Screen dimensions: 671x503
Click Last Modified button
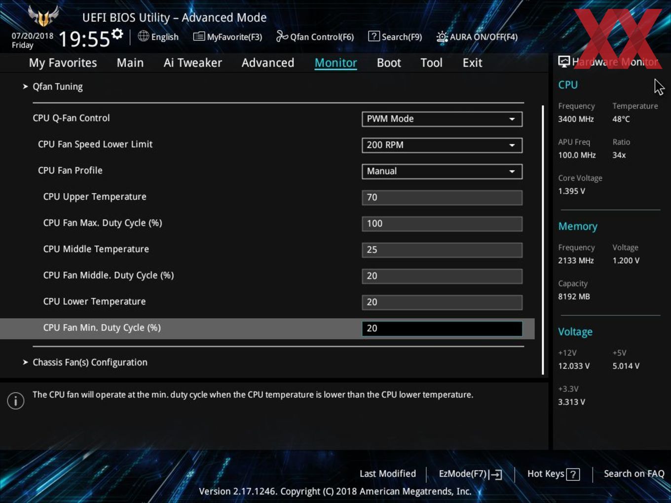(387, 473)
